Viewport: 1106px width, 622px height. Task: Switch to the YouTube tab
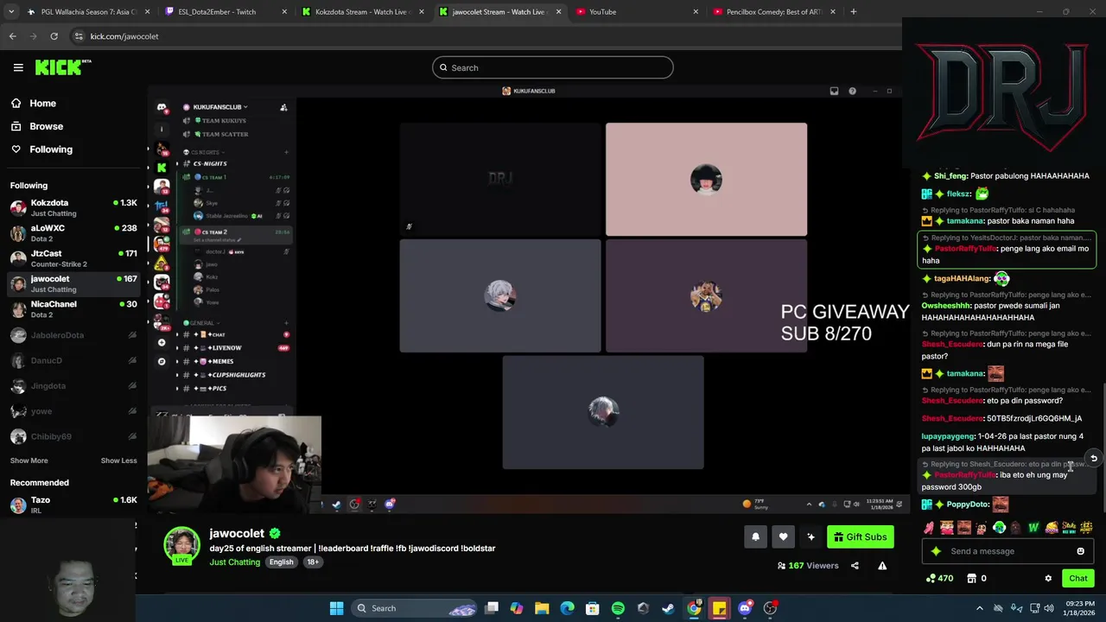[635, 12]
